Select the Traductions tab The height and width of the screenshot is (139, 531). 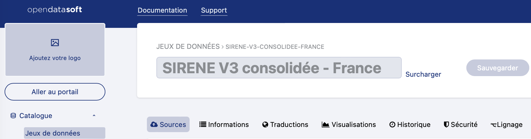(x=289, y=124)
